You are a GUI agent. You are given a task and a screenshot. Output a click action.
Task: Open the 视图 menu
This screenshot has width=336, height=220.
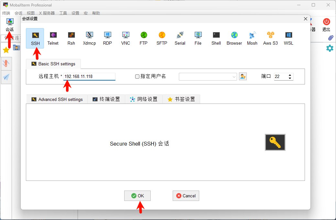click(x=31, y=13)
